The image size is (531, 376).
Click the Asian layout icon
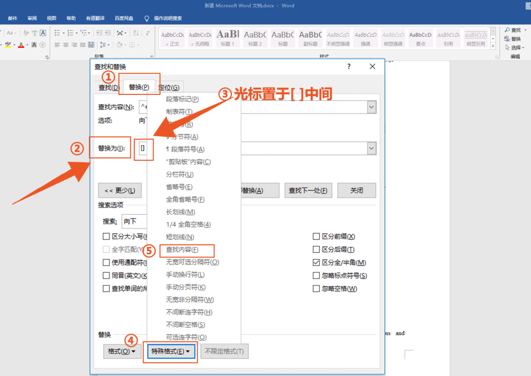pyautogui.click(x=120, y=33)
